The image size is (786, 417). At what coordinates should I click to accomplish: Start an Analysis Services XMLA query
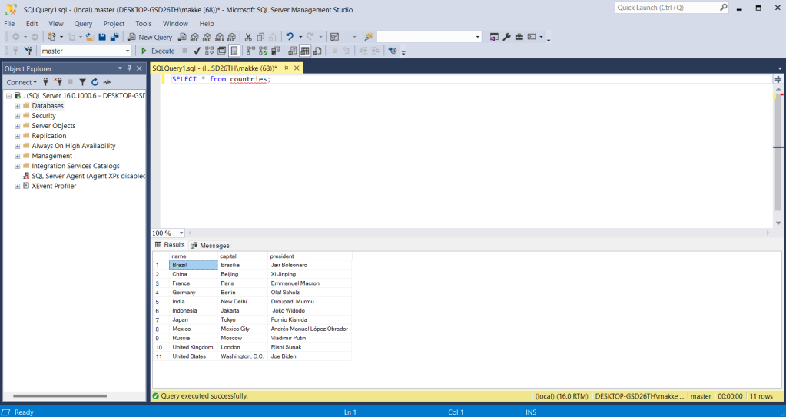[x=219, y=37]
